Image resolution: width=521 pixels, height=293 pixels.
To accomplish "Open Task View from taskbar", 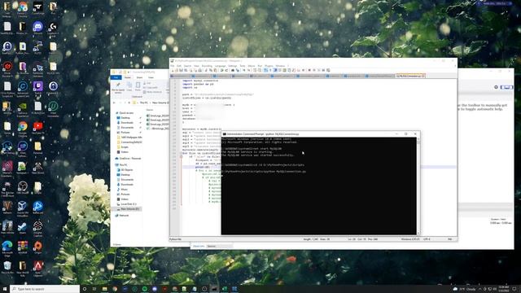I will coord(94,289).
